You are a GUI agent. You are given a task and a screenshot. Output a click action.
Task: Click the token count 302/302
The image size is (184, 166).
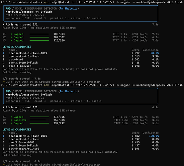point(59,37)
